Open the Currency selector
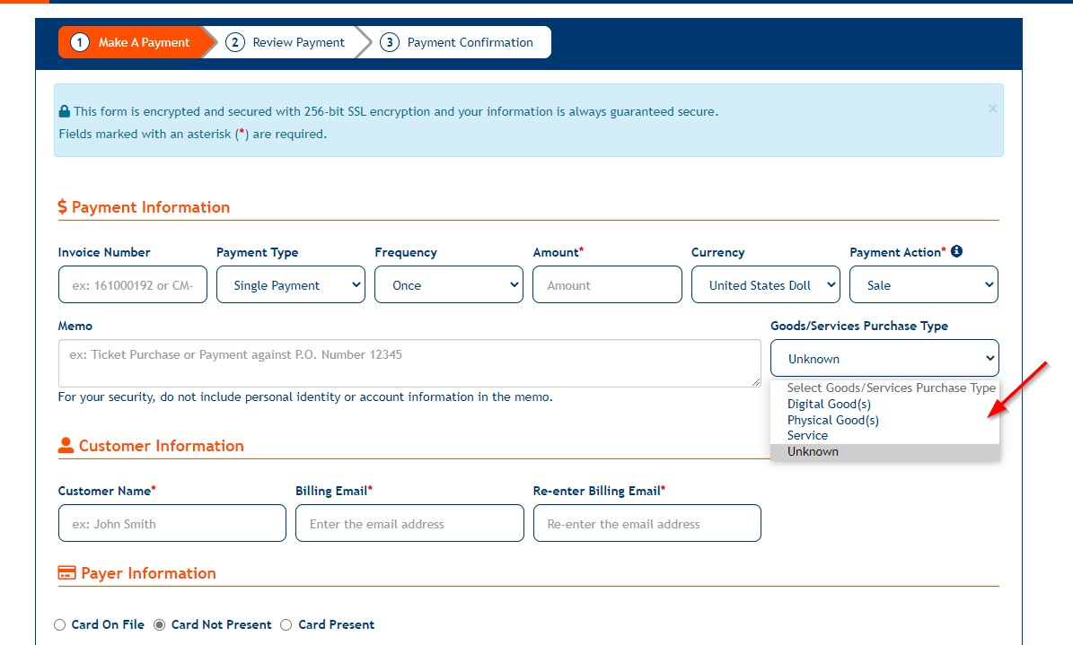Screen dimensions: 1073x645 (765, 285)
